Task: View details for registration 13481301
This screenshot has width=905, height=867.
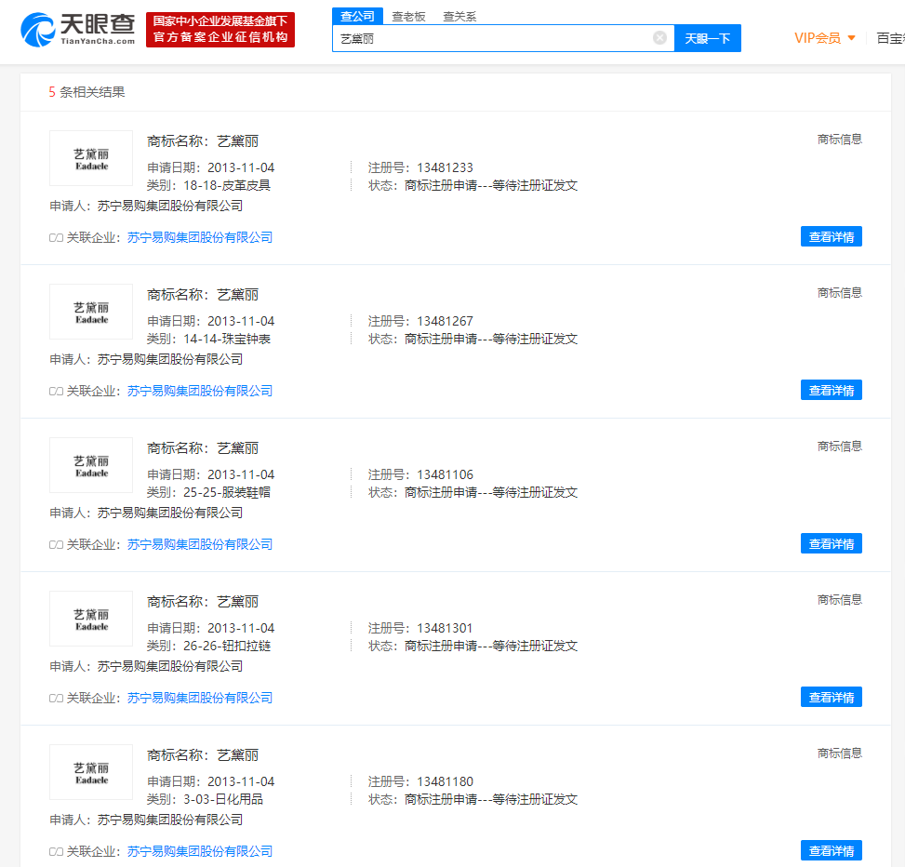Action: click(x=832, y=698)
